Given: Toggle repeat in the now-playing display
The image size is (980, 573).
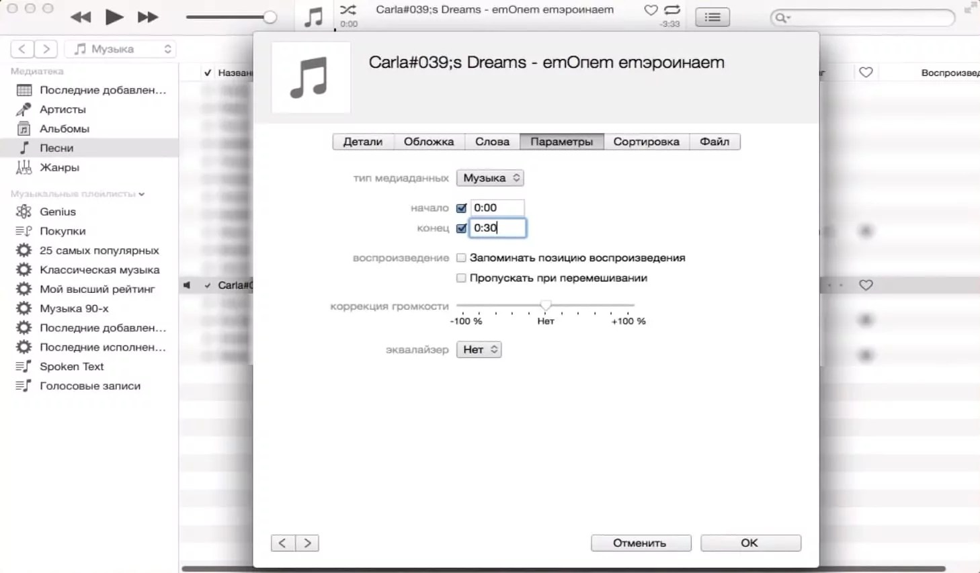Looking at the screenshot, I should (672, 10).
